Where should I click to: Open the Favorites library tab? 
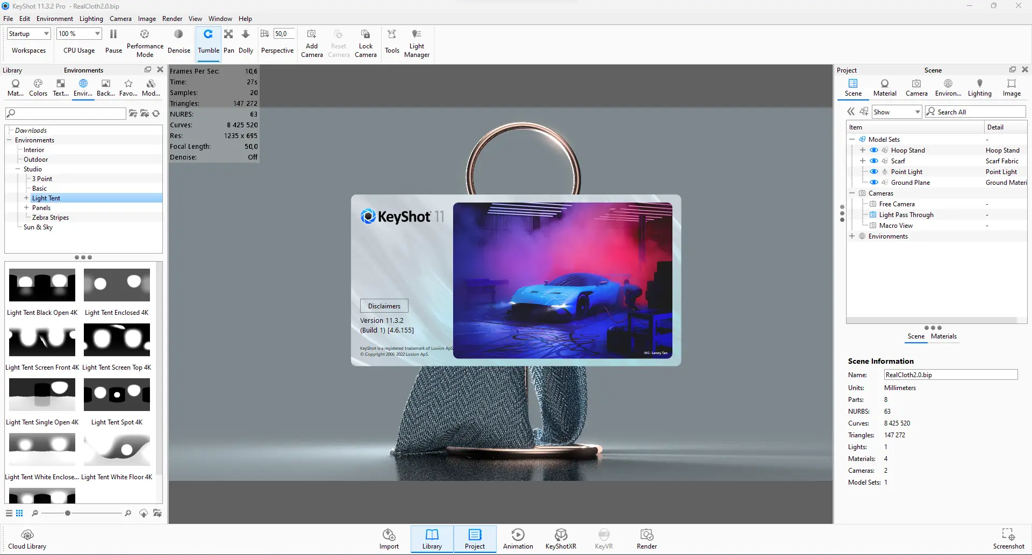click(128, 88)
